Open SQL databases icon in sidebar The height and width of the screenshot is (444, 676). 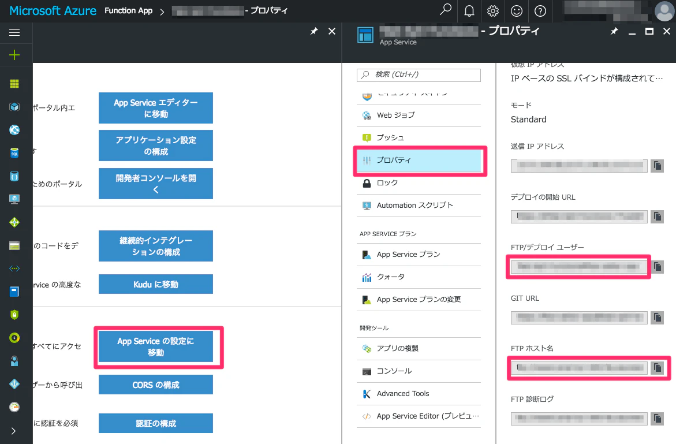[x=14, y=153]
